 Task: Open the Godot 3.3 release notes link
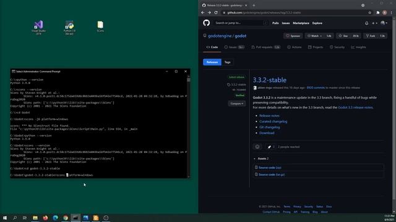tap(355, 107)
